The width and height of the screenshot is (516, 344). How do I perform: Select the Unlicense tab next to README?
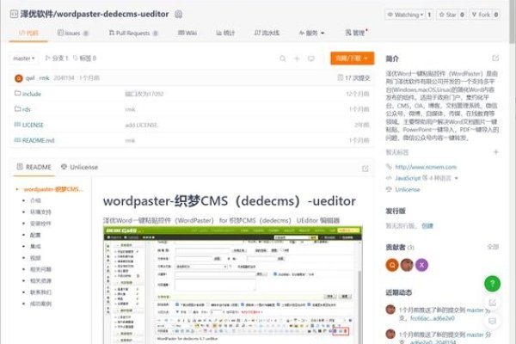pos(80,167)
